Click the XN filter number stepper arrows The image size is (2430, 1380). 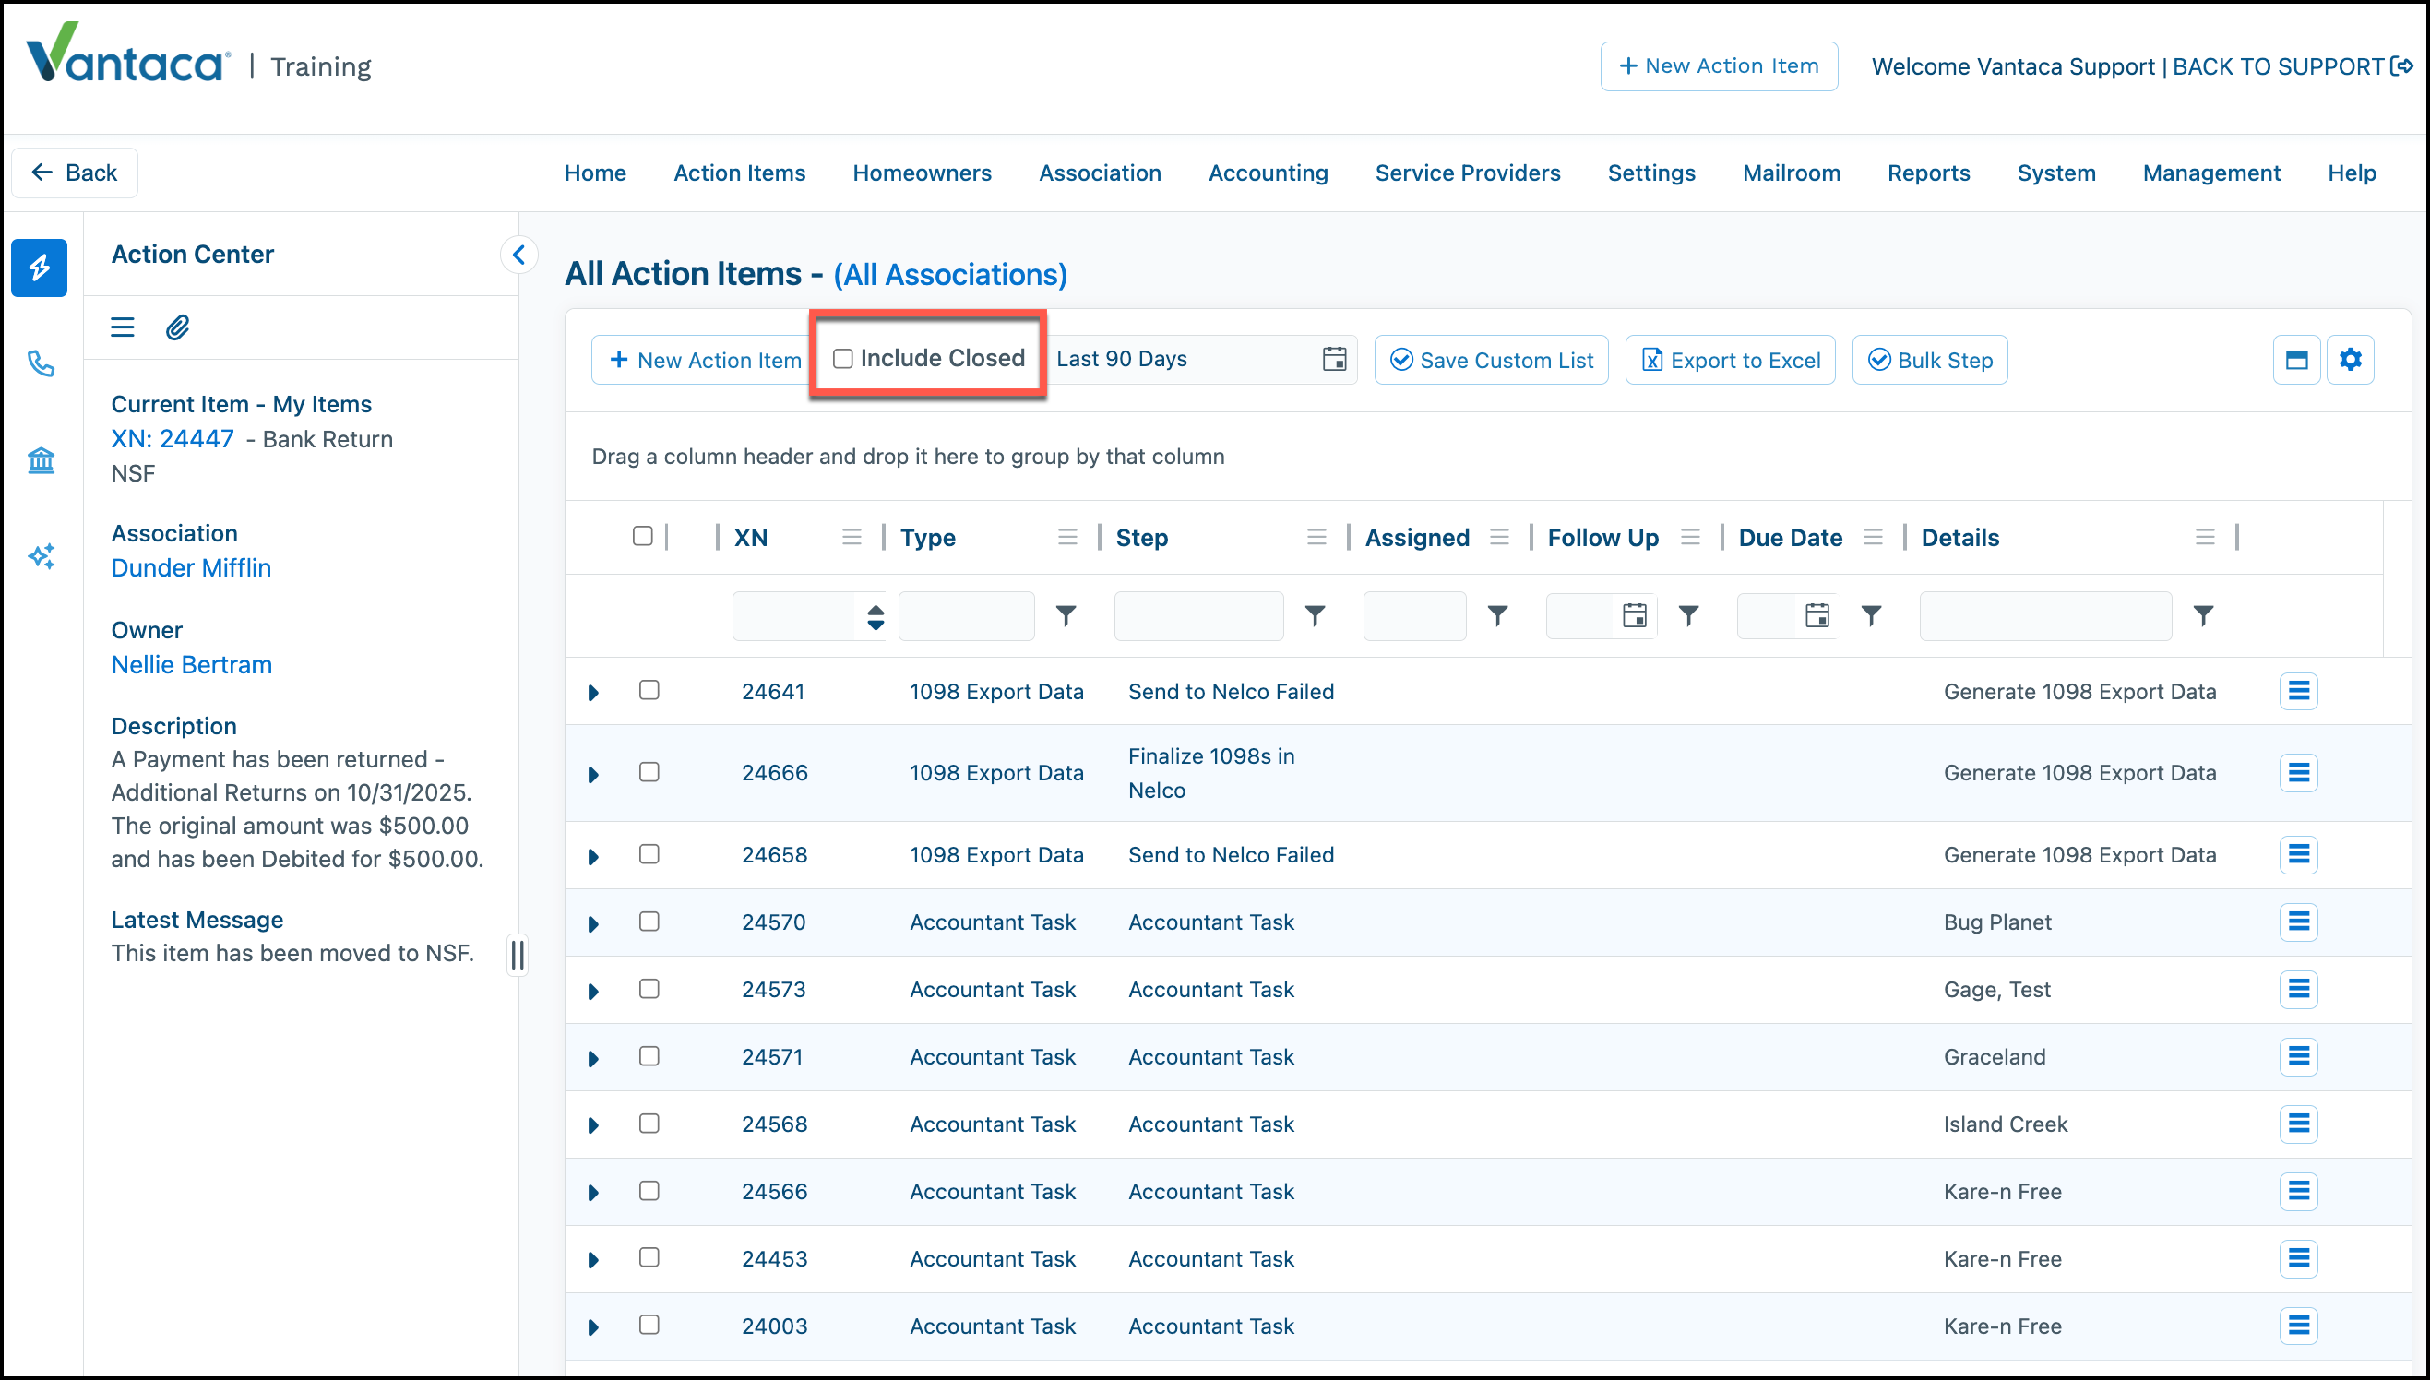tap(876, 617)
